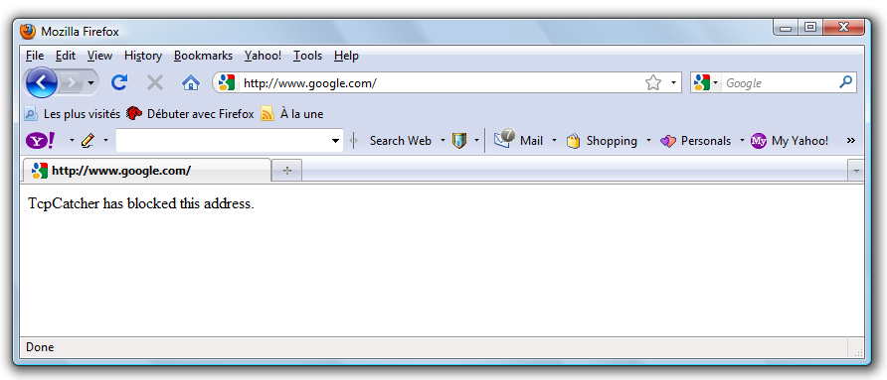Click into the address bar URL field
The width and height of the screenshot is (887, 380).
click(442, 83)
